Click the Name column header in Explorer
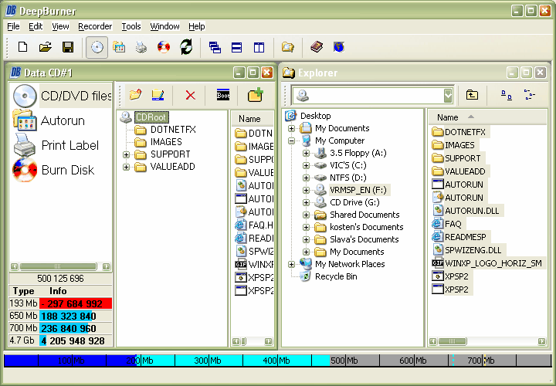Screen dimensions: 556x386 487,117
